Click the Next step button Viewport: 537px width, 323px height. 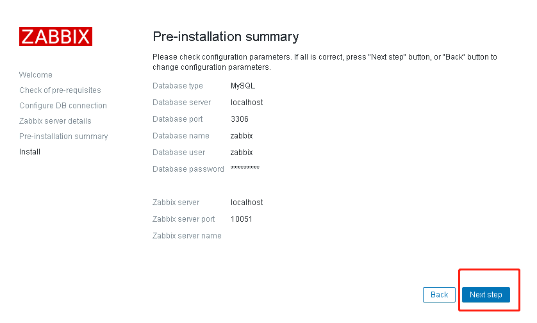(486, 295)
